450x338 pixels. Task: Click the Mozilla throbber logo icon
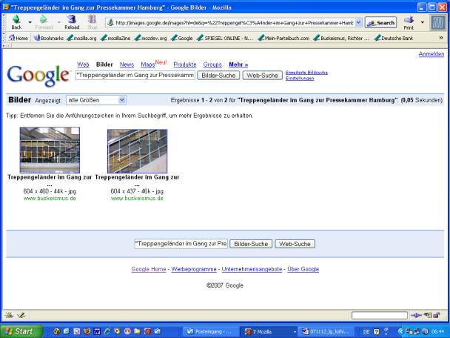coord(437,22)
